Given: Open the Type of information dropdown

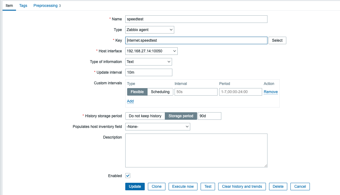Looking at the screenshot, I should click(148, 62).
